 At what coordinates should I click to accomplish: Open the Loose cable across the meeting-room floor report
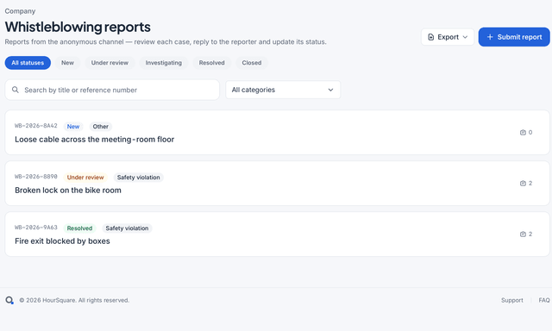[277, 132]
